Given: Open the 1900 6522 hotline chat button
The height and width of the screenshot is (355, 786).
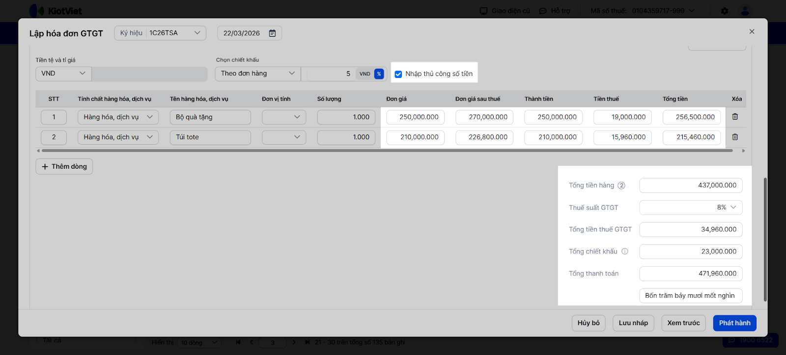Looking at the screenshot, I should (x=750, y=340).
